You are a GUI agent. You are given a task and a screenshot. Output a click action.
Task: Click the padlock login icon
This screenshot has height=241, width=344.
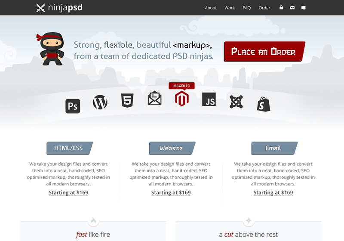tap(281, 7)
